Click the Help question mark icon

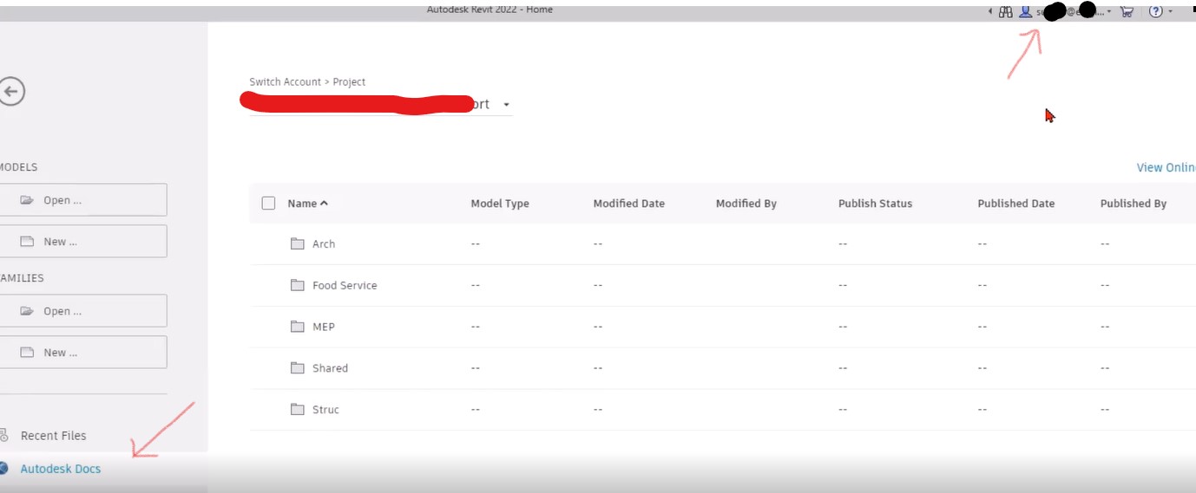(x=1155, y=11)
